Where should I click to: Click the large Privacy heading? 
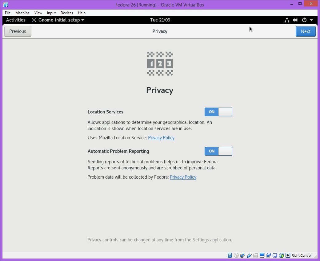(x=160, y=90)
